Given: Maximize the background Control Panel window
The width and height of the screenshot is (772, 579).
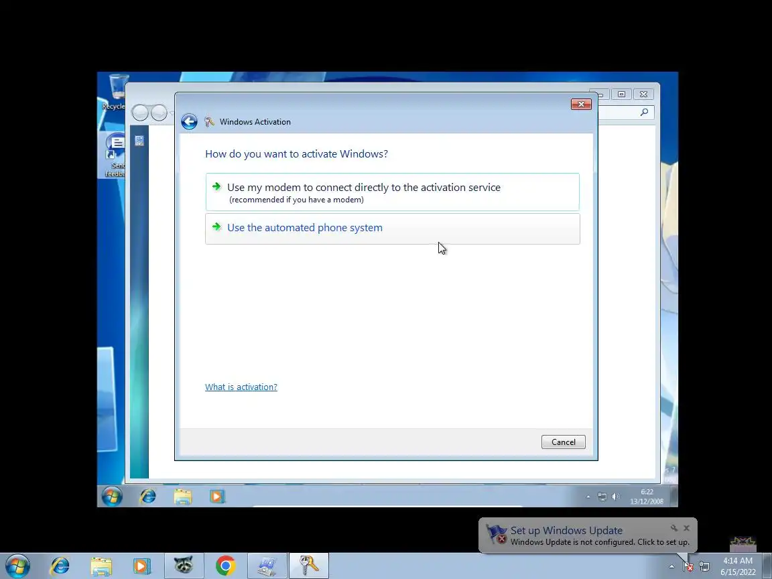Looking at the screenshot, I should point(622,94).
